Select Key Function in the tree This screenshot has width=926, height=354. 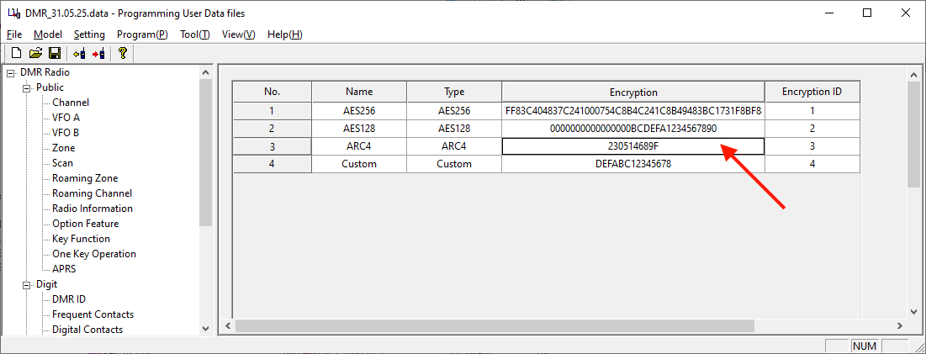pyautogui.click(x=81, y=239)
